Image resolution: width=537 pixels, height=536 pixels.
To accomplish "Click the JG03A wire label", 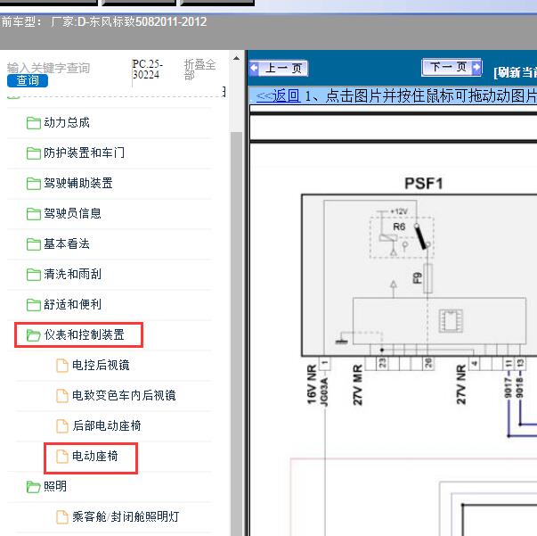I will click(x=324, y=392).
